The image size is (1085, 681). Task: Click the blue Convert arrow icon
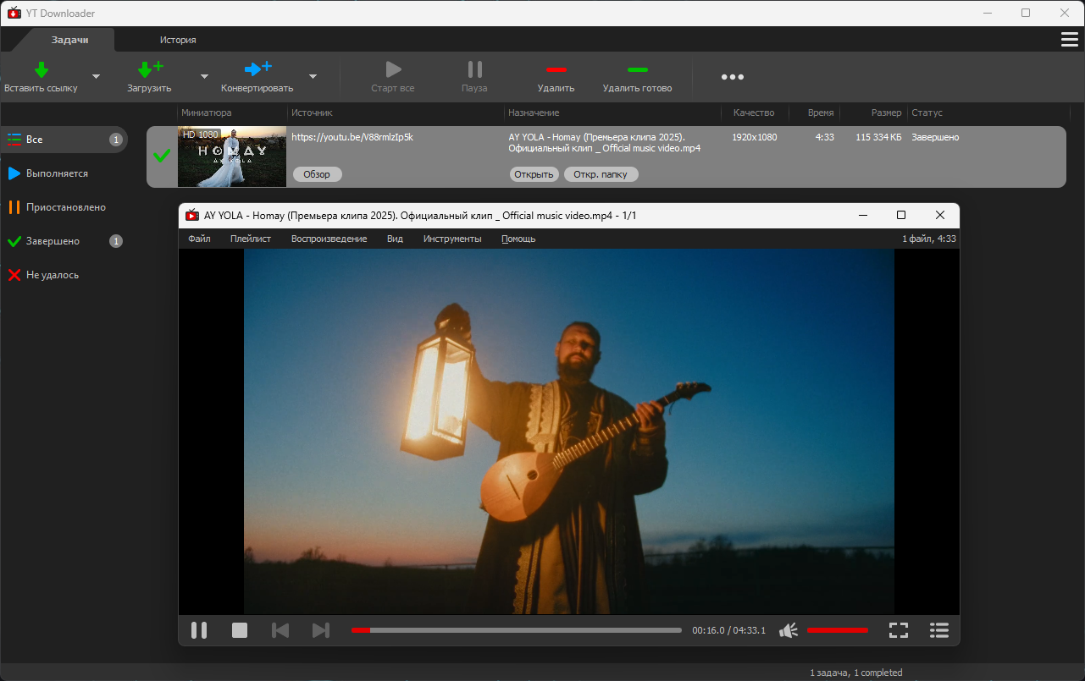[x=257, y=69]
